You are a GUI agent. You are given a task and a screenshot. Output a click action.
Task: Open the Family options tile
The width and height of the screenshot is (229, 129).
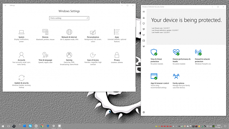coord(181,81)
